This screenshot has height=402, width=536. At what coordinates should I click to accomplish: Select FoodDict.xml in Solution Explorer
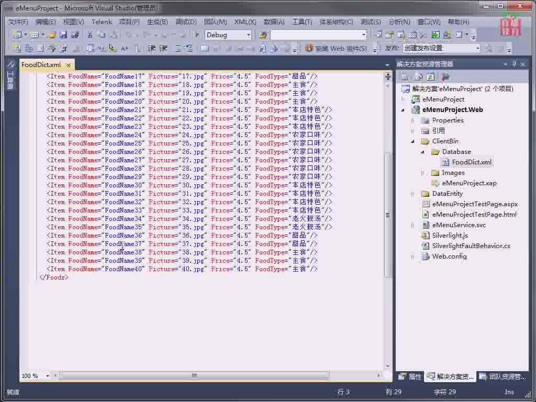[472, 162]
